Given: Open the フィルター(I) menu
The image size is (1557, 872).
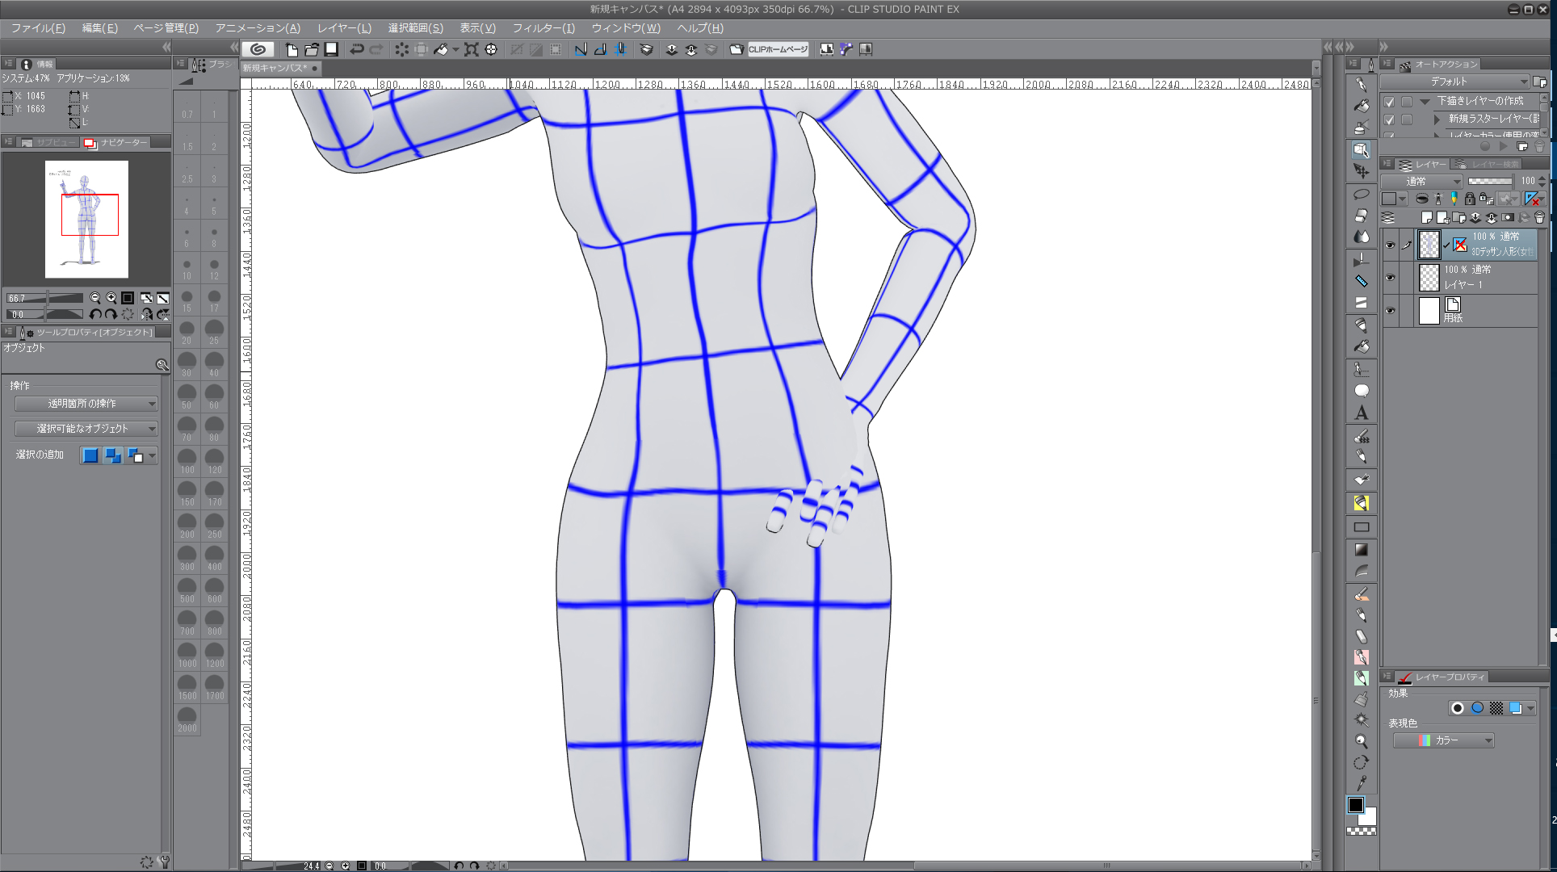Looking at the screenshot, I should pyautogui.click(x=543, y=27).
